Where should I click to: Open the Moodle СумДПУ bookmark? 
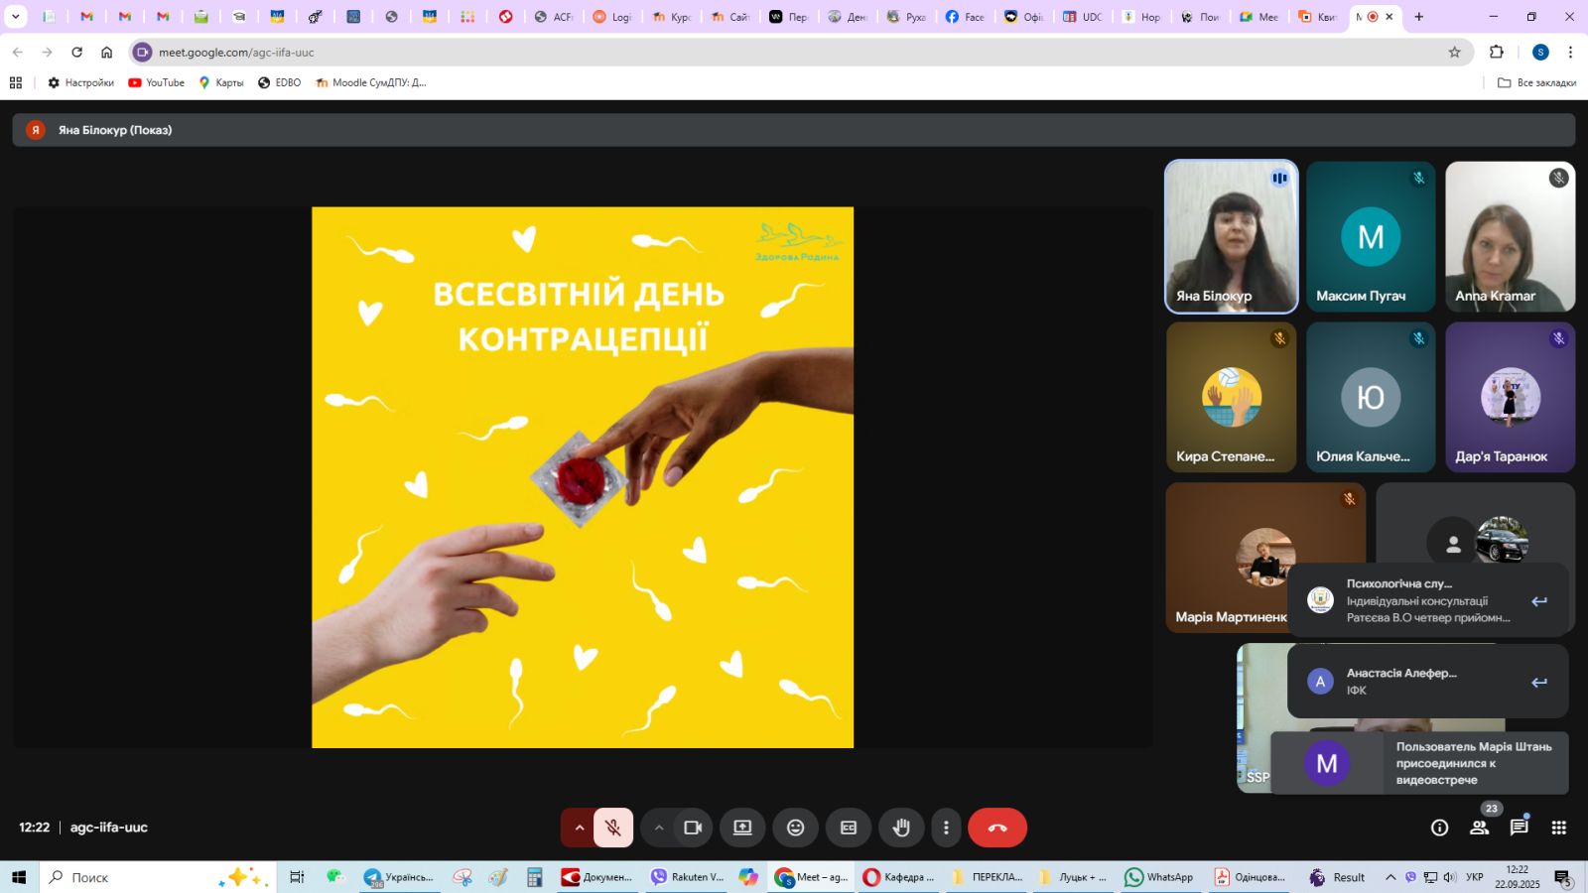tap(370, 82)
